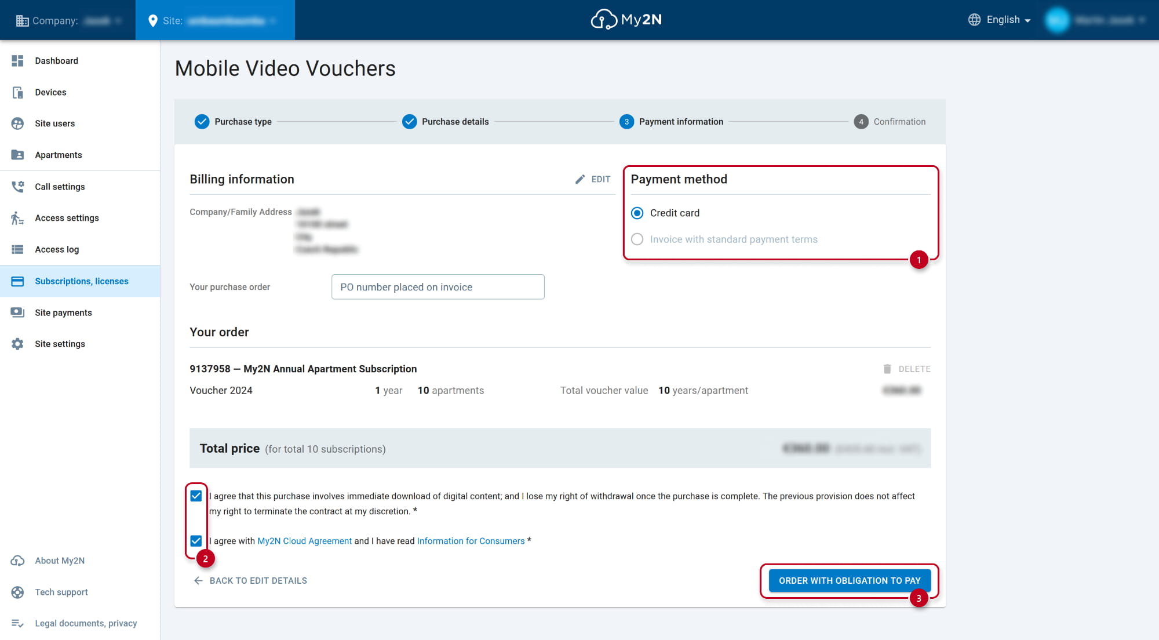Click step 3 circle for Payment information

point(626,122)
